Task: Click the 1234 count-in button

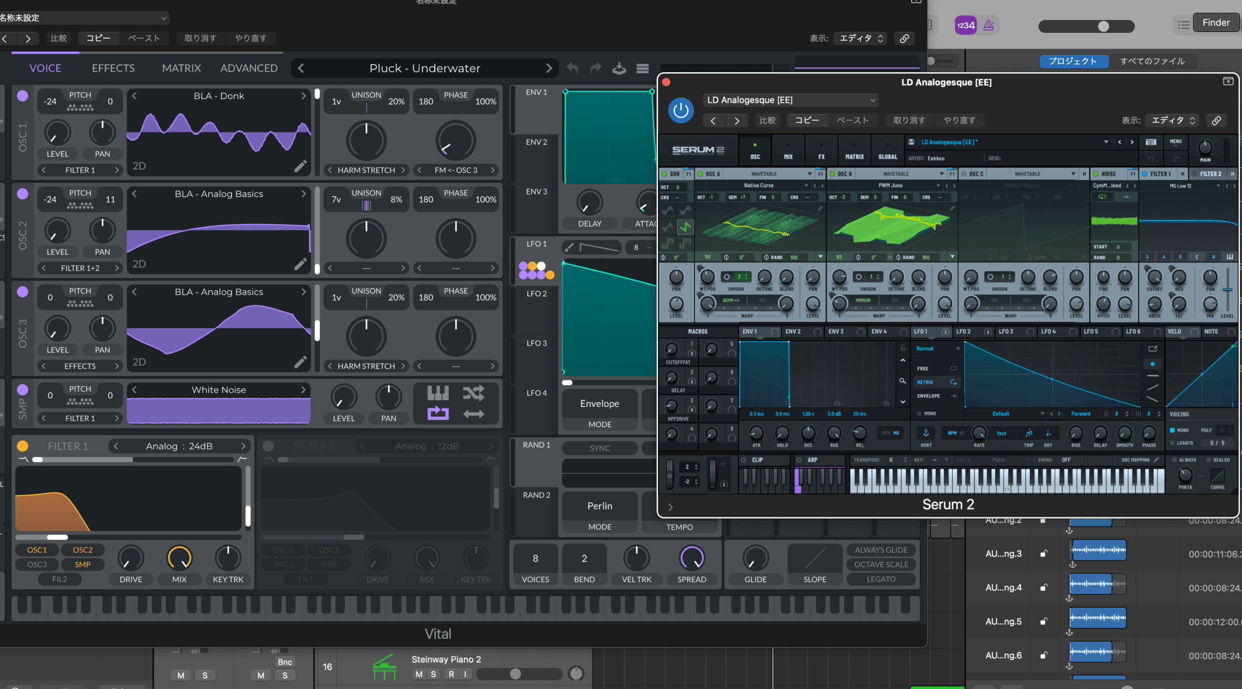Action: point(965,25)
